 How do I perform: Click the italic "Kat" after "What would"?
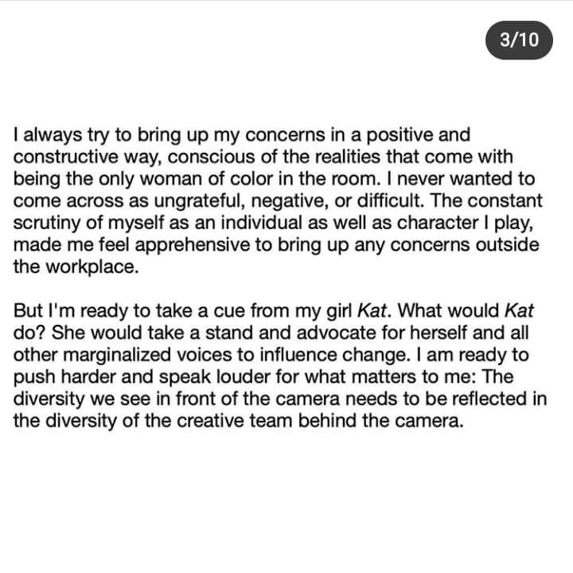(519, 310)
